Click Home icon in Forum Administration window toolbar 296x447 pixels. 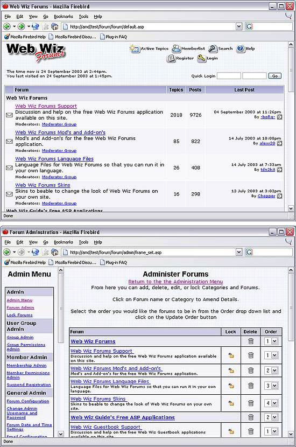coord(55,252)
